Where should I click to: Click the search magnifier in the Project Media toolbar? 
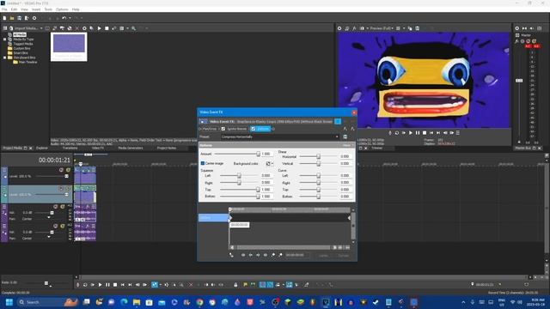point(134,28)
